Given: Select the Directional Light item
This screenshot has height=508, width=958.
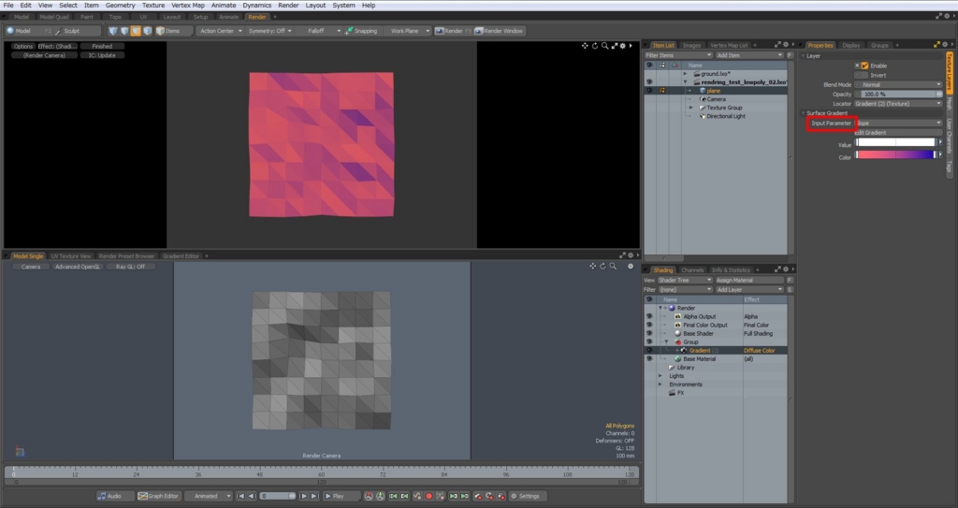Looking at the screenshot, I should (x=725, y=116).
